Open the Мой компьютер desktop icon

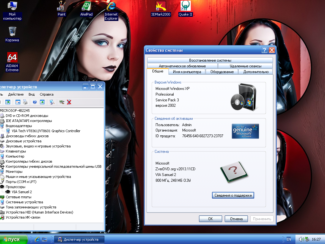12,11
